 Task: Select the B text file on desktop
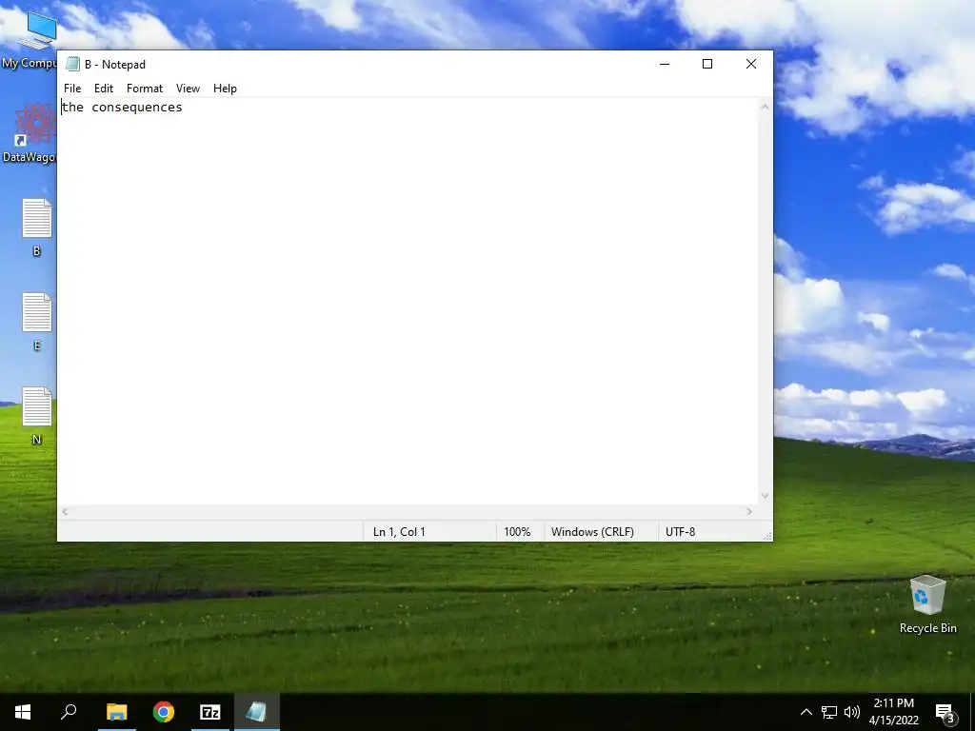click(37, 227)
